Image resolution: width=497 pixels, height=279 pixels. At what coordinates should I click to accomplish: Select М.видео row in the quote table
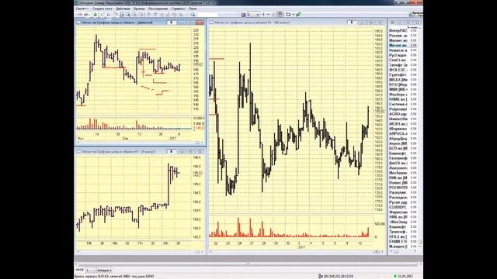[403, 246]
